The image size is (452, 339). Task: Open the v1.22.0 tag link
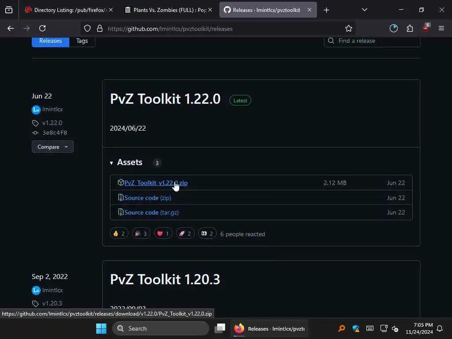pyautogui.click(x=52, y=123)
